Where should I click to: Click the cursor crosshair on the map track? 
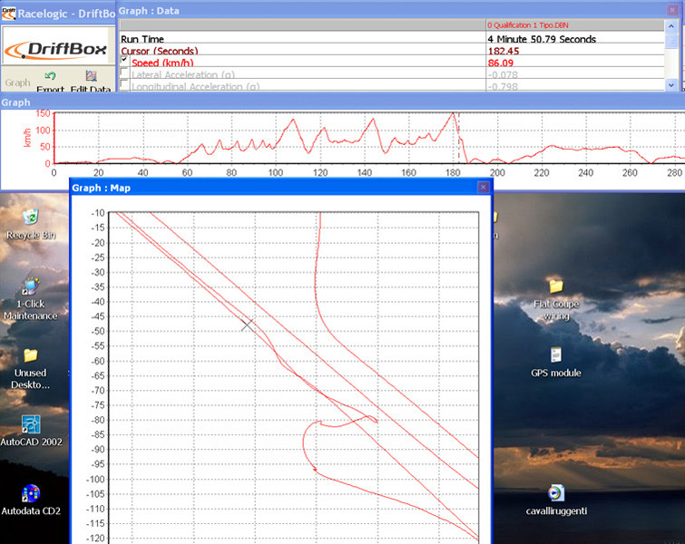click(247, 324)
